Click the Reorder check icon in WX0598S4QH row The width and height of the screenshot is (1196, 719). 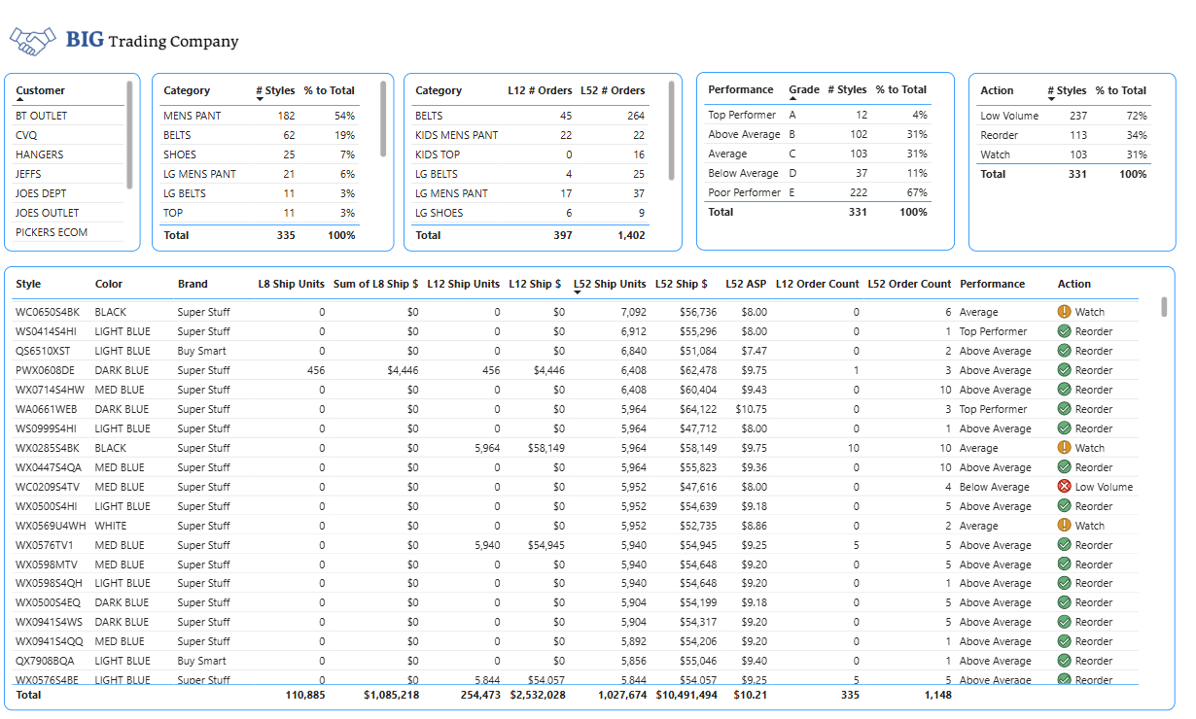1064,583
